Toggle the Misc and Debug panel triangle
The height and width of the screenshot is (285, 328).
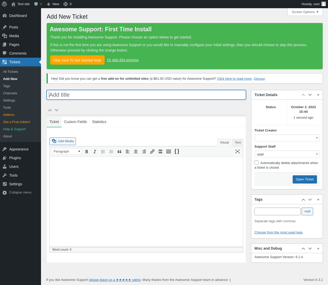318,248
